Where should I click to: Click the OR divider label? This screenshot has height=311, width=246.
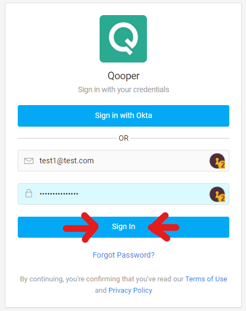point(124,138)
